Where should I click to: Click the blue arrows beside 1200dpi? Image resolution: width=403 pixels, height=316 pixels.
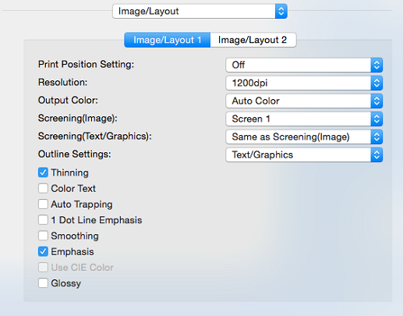pyautogui.click(x=376, y=83)
